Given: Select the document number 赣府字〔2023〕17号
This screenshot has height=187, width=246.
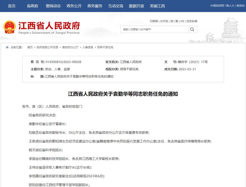Looking at the screenshot, I should point(193,62).
